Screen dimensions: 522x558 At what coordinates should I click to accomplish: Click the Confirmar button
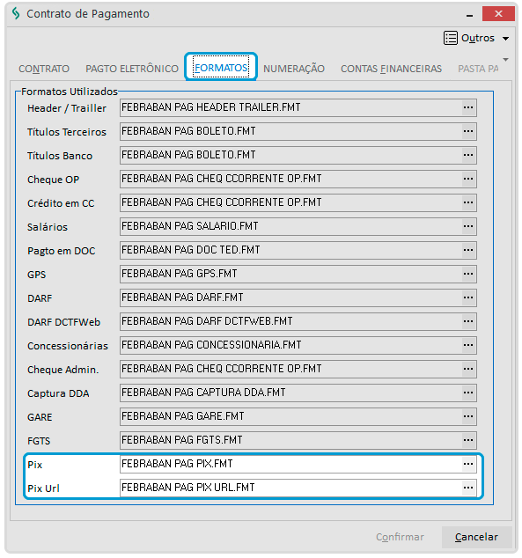coord(400,537)
